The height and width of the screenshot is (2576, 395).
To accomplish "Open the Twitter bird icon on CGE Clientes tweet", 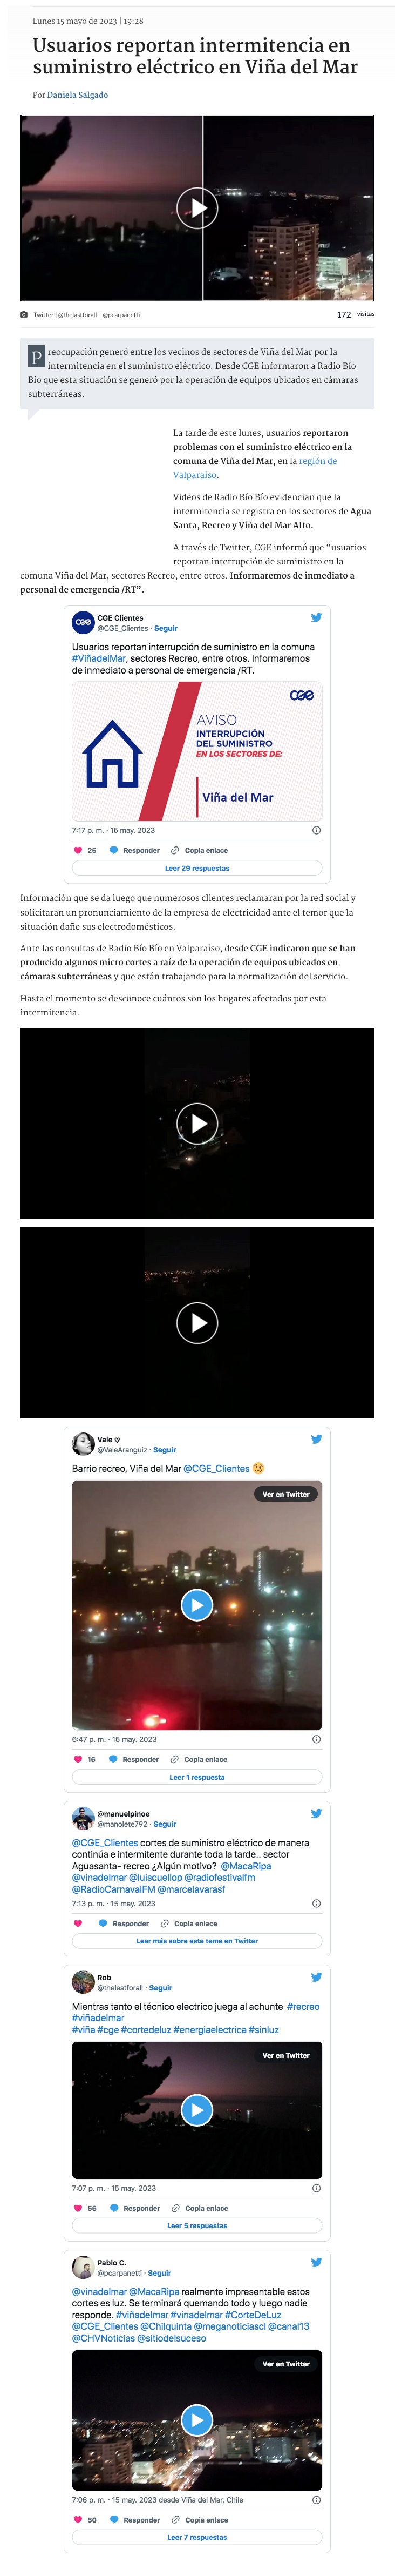I will (316, 617).
